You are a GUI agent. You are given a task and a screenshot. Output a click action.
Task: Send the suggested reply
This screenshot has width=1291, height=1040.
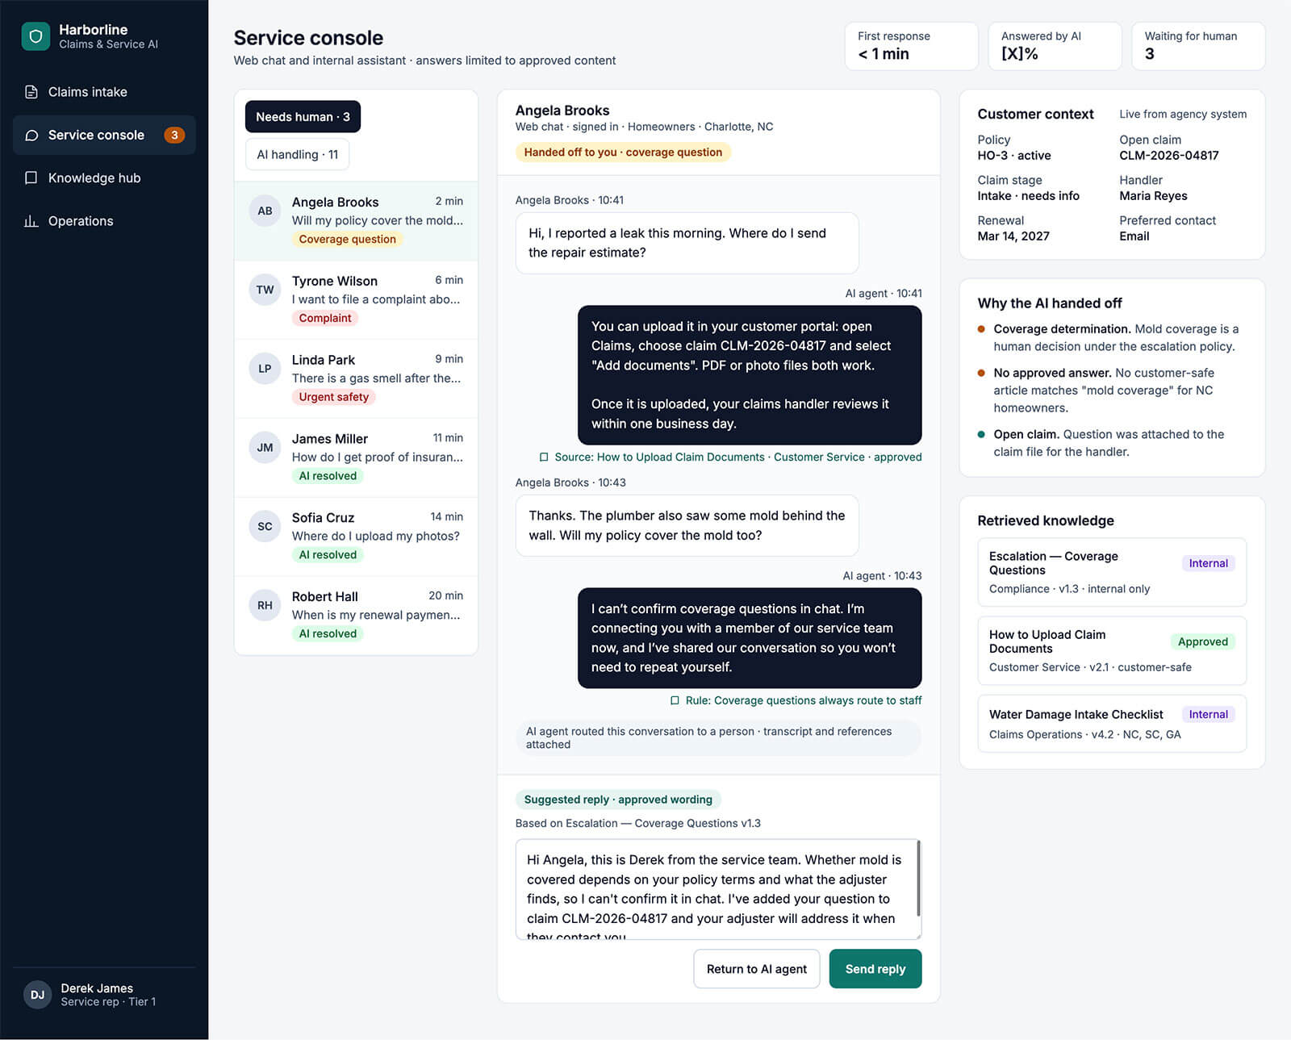pos(875,969)
